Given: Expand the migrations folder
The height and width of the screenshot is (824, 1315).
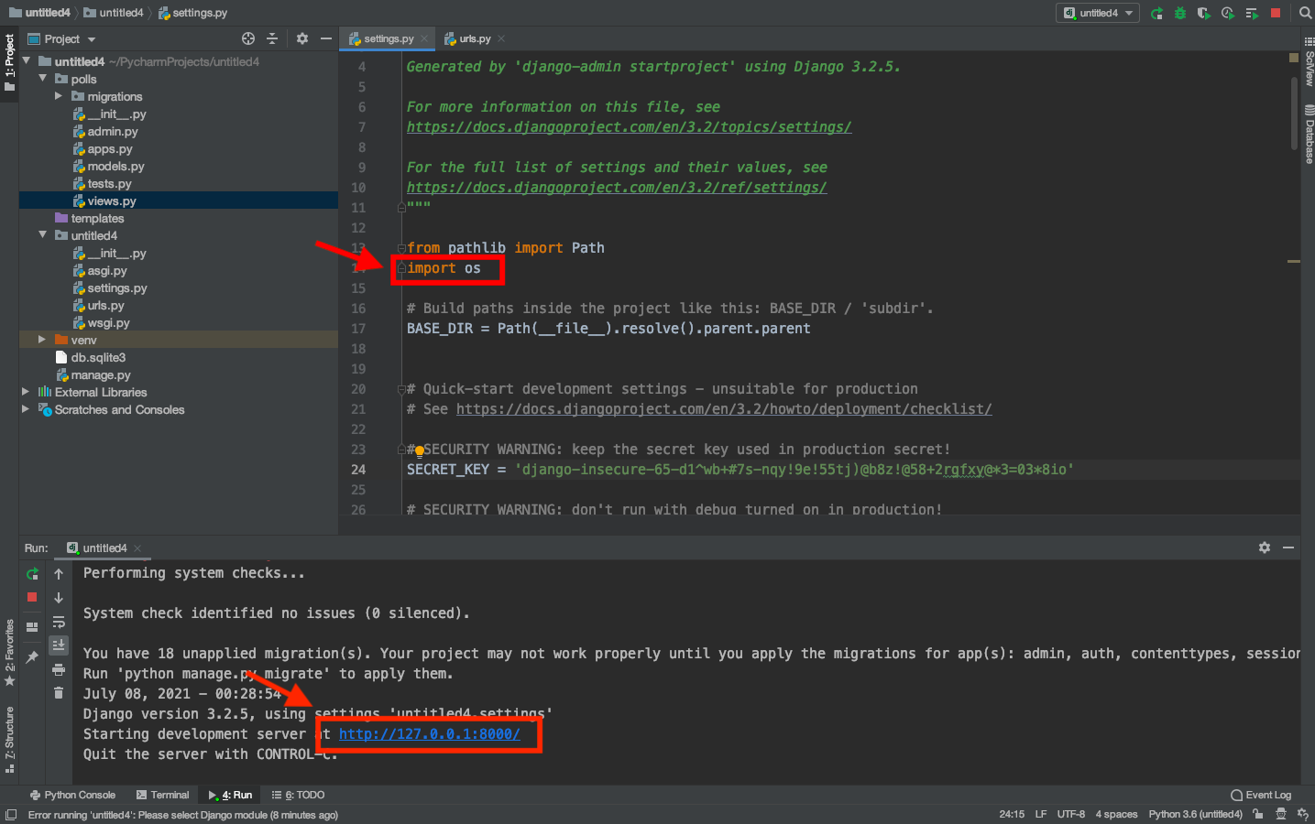Looking at the screenshot, I should [60, 96].
